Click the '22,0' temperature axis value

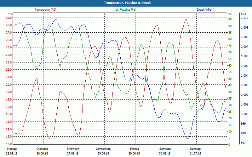[9, 70]
